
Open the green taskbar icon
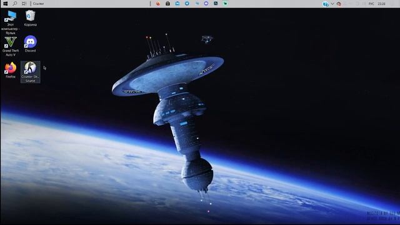pyautogui.click(x=225, y=3)
